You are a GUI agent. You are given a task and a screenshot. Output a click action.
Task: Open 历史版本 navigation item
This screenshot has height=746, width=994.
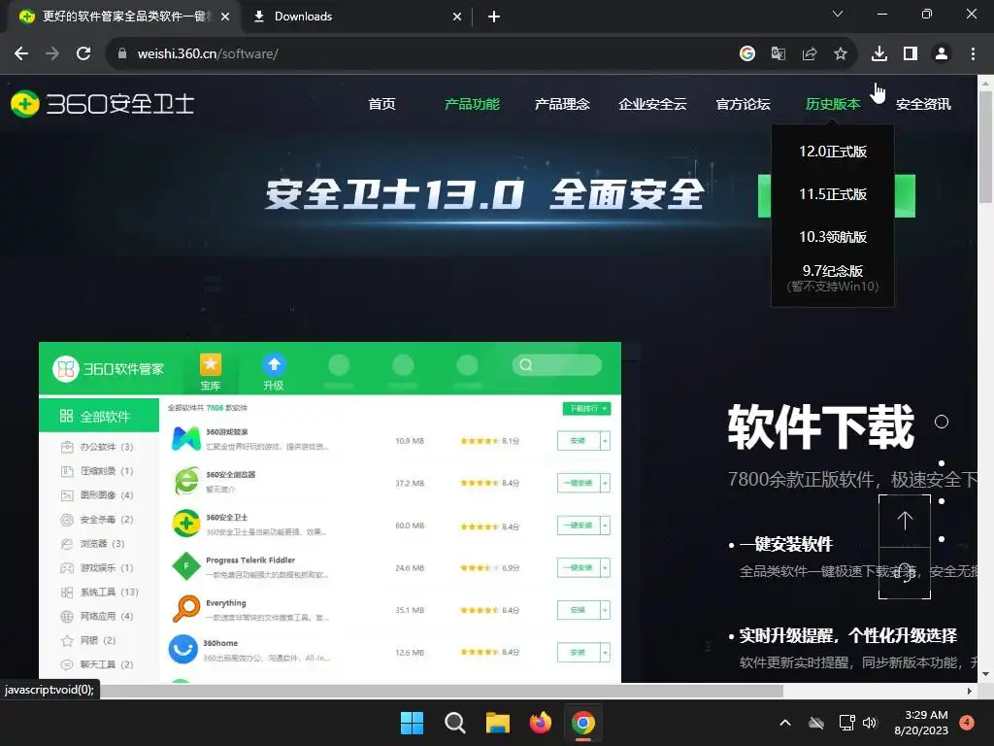[833, 104]
